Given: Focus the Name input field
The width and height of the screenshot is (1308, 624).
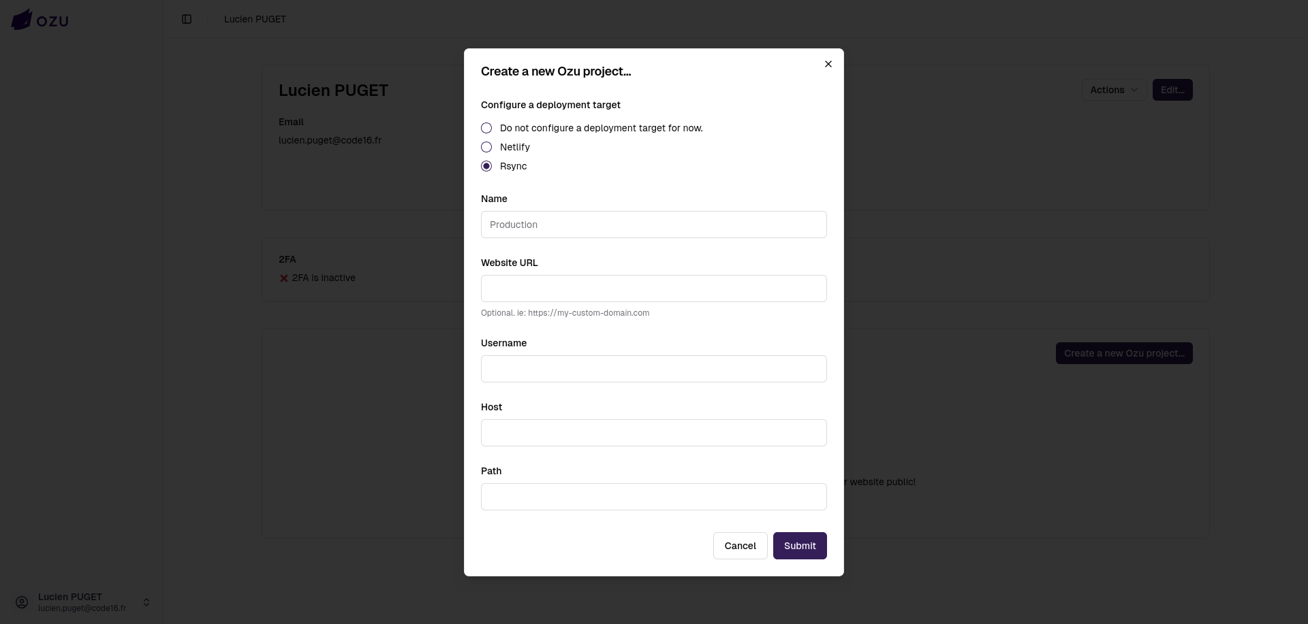Looking at the screenshot, I should [x=653, y=225].
